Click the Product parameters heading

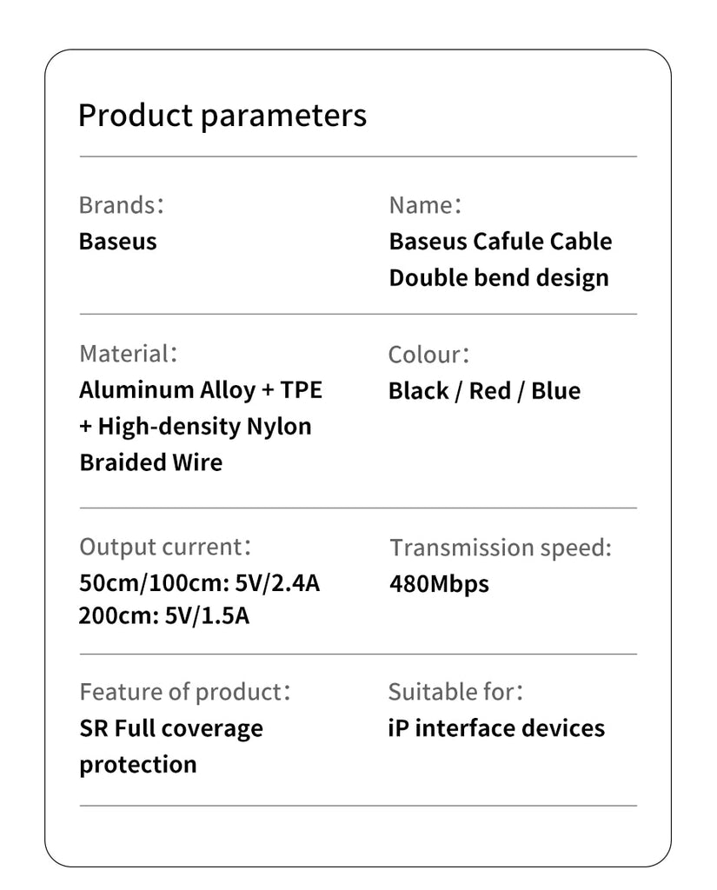click(x=222, y=116)
